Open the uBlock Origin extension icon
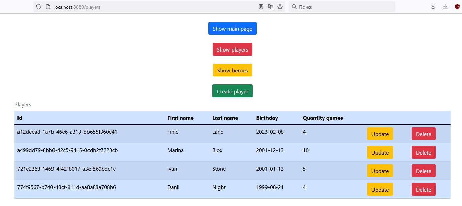Image resolution: width=462 pixels, height=206 pixels. pos(457,6)
